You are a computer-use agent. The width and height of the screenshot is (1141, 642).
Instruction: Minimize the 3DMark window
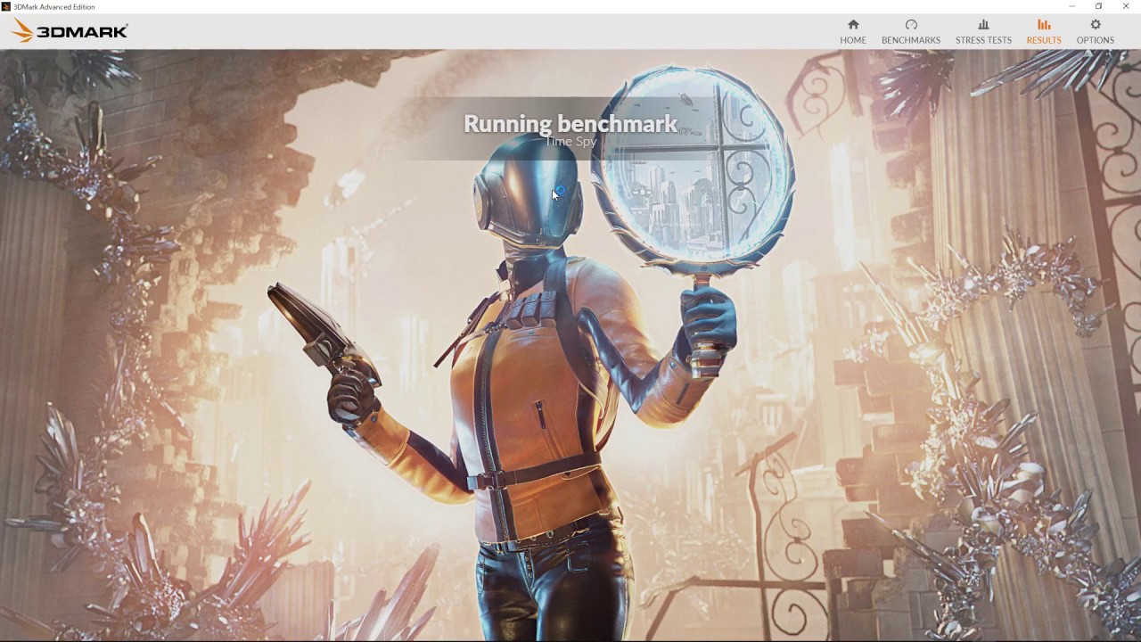click(x=1071, y=6)
